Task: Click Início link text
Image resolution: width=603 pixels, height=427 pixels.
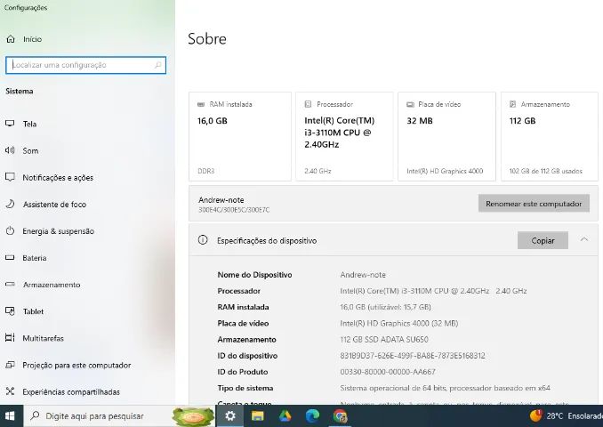Action: pyautogui.click(x=32, y=39)
